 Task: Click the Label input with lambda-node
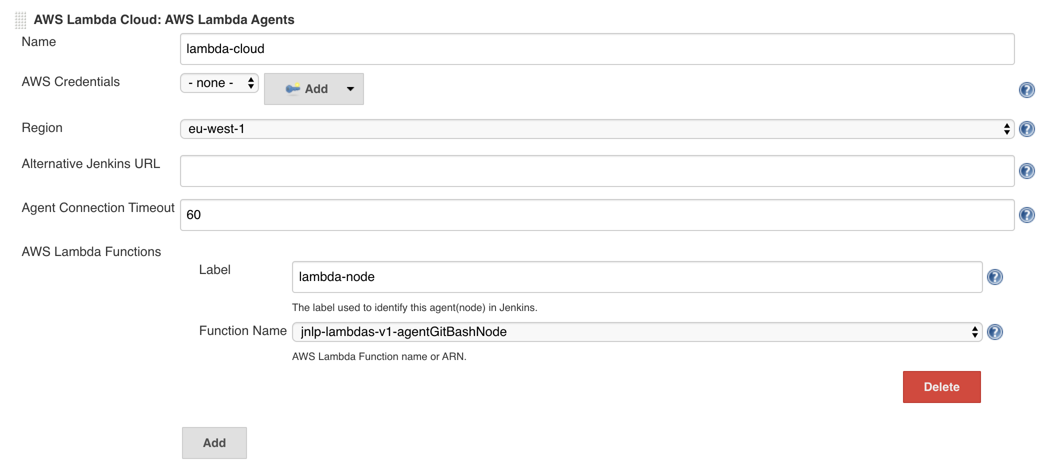pyautogui.click(x=637, y=277)
